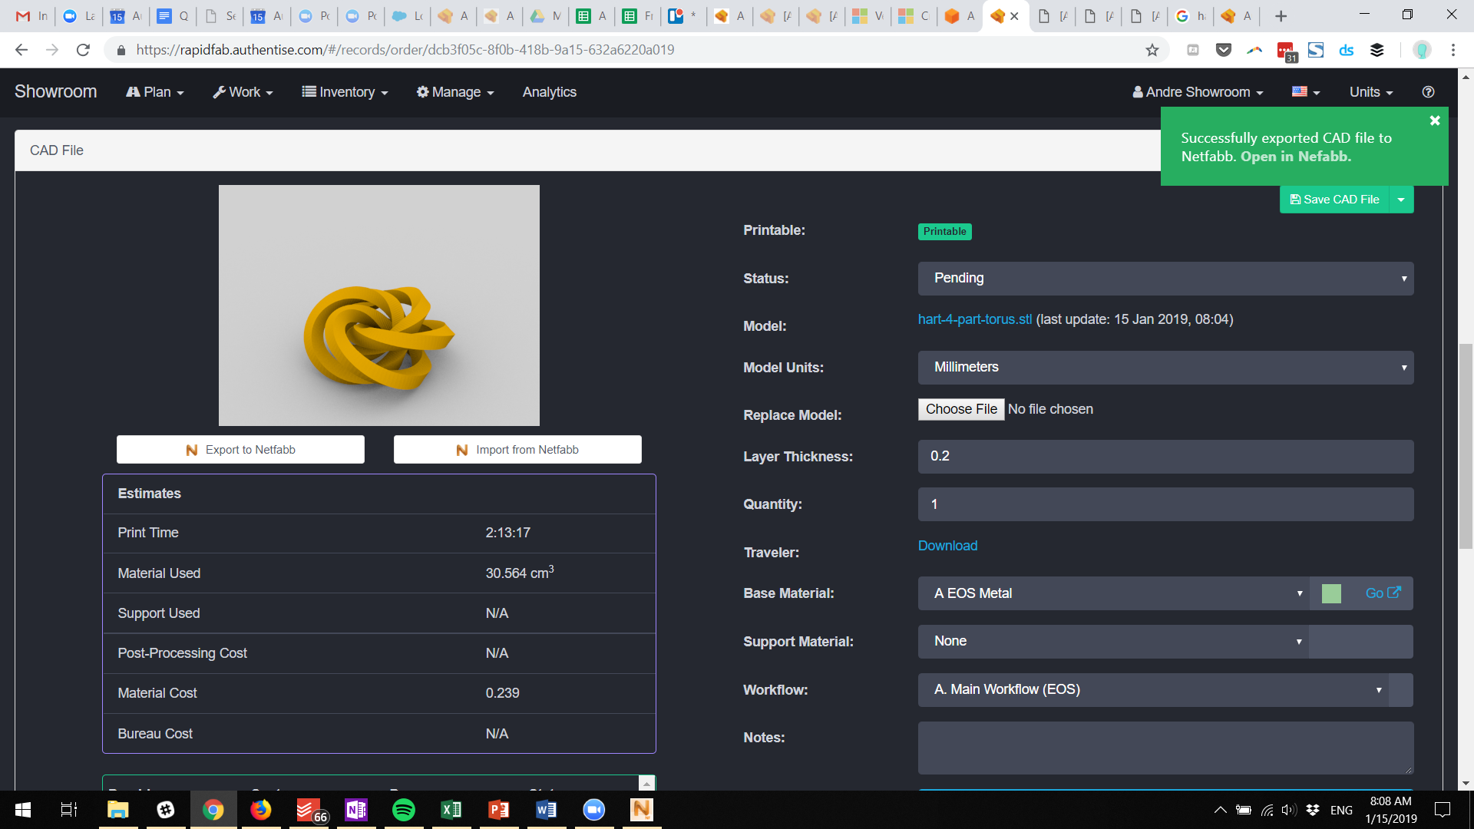
Task: Click the help question mark icon
Action: click(1428, 92)
